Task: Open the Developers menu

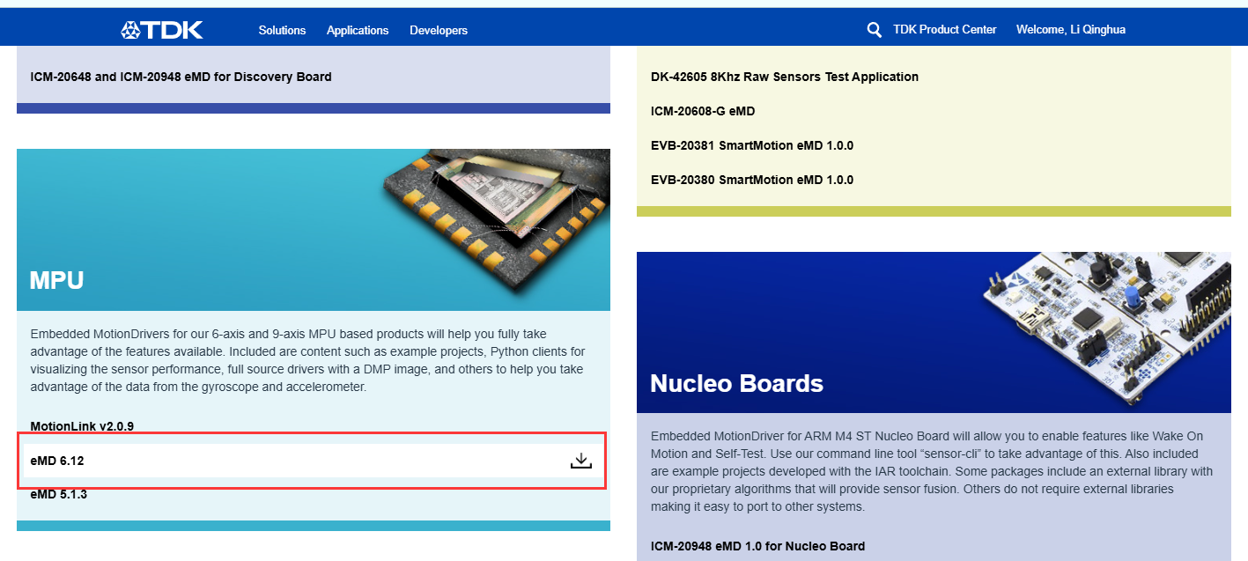Action: (x=438, y=30)
